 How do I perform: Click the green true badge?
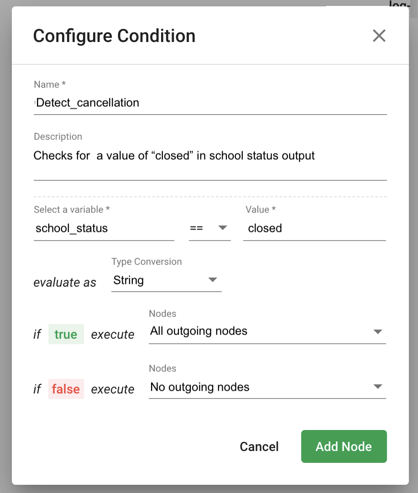(x=66, y=334)
